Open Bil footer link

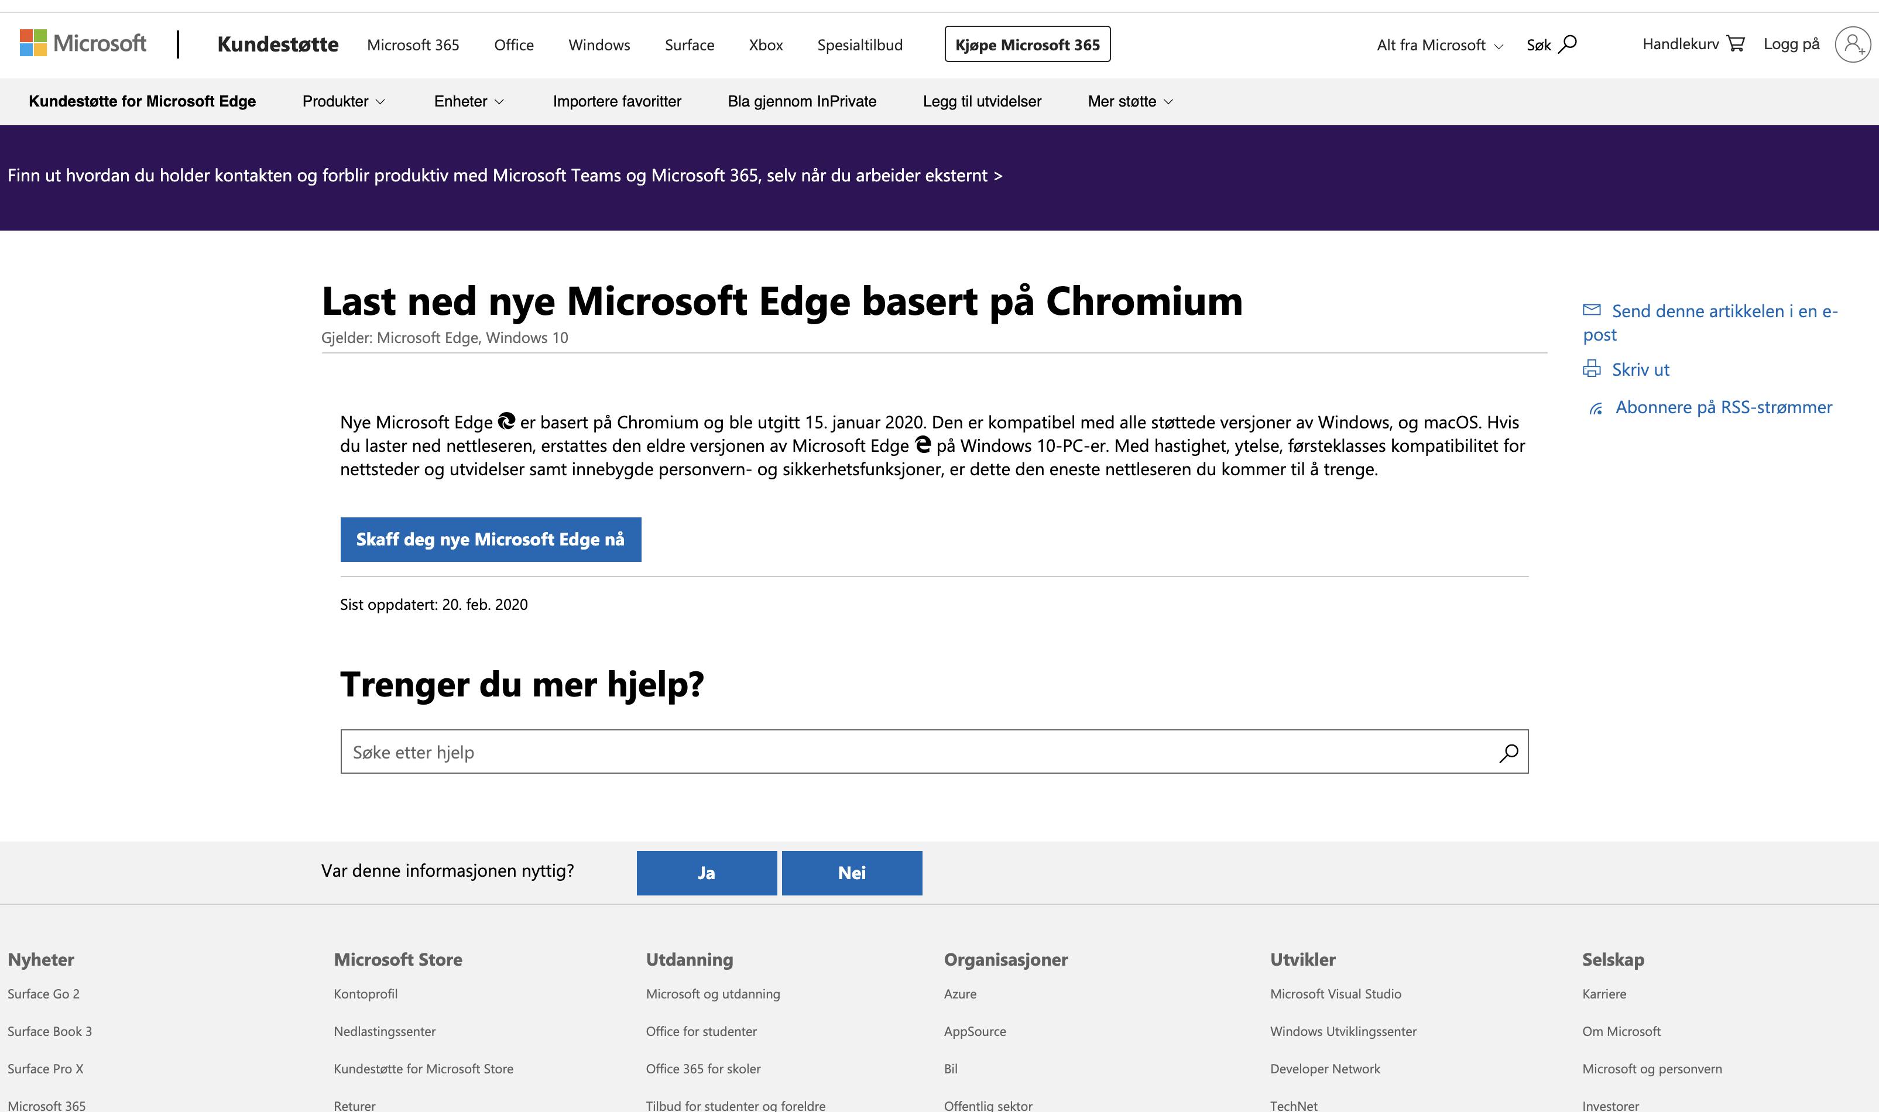tap(950, 1069)
